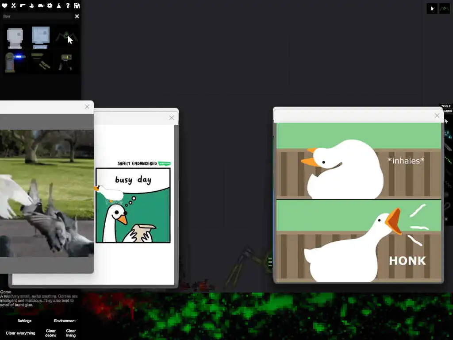This screenshot has height=340, width=453.
Task: Select the tombstone with blue light item
Action: (15, 62)
